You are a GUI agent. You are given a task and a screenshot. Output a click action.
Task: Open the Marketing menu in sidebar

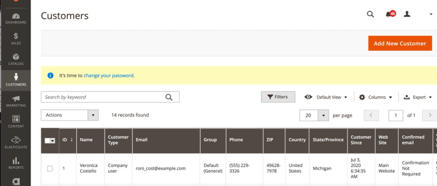tap(16, 101)
